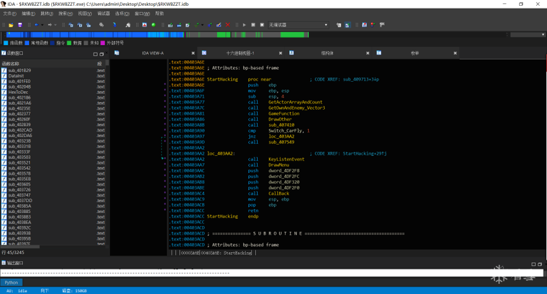
Task: Switch to the 结构体 tab
Action: [327, 53]
